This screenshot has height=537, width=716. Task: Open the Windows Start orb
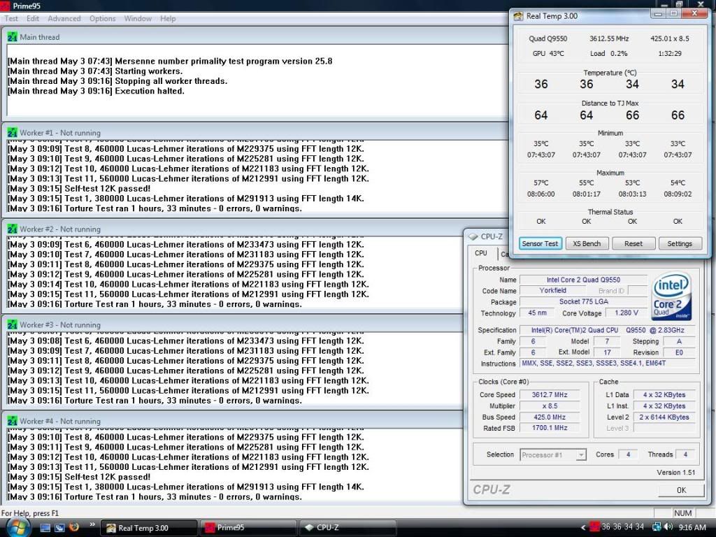(18, 528)
